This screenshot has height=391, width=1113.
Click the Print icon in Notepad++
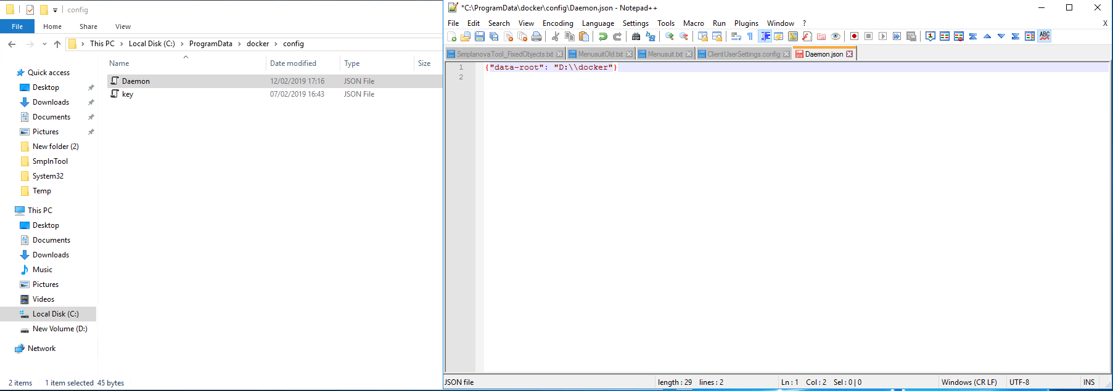(536, 36)
